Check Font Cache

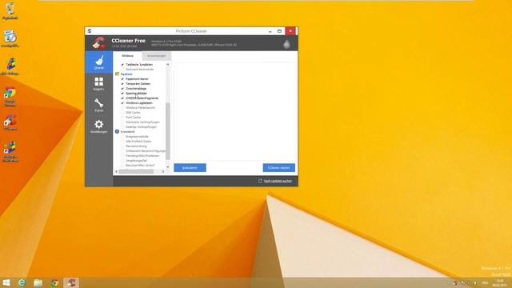tap(122, 118)
